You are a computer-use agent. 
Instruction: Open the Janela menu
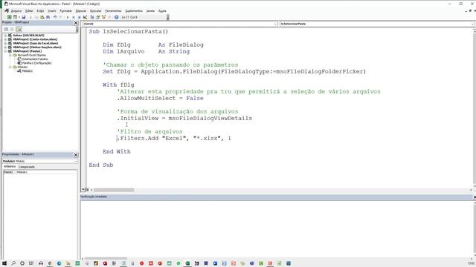pyautogui.click(x=150, y=11)
